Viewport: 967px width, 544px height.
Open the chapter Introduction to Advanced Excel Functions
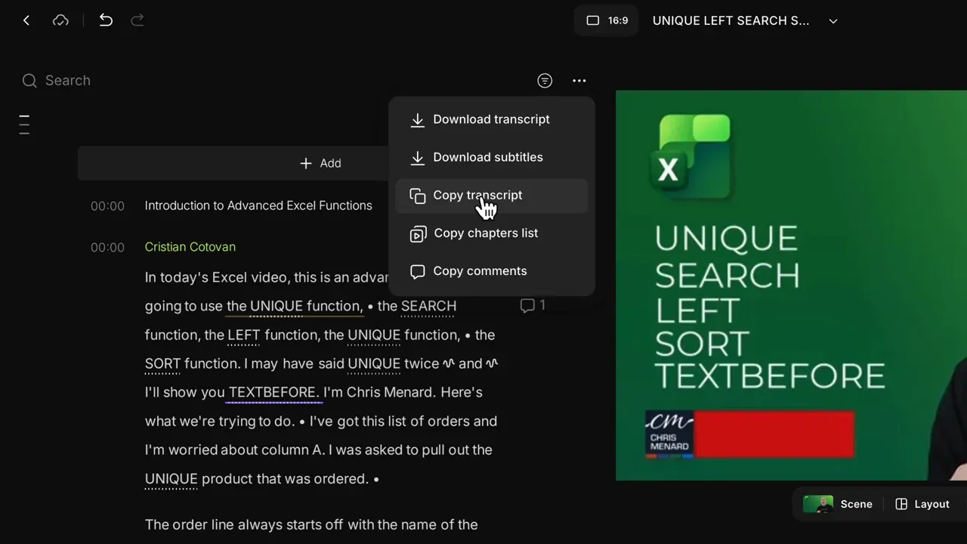click(258, 206)
